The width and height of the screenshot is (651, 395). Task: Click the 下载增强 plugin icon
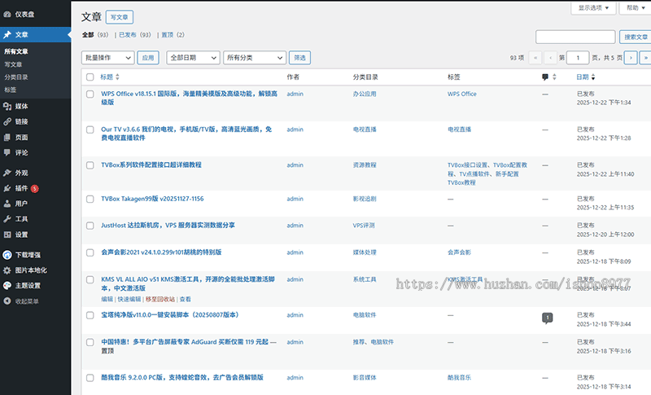pos(7,255)
